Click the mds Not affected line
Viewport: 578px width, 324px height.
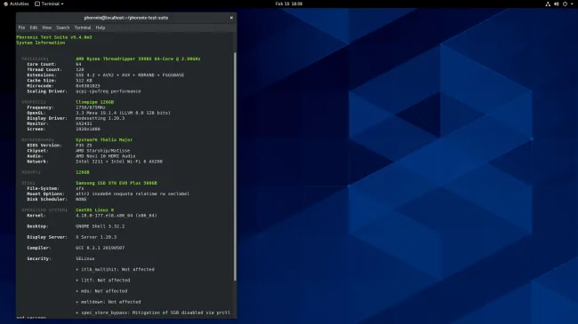pyautogui.click(x=101, y=291)
